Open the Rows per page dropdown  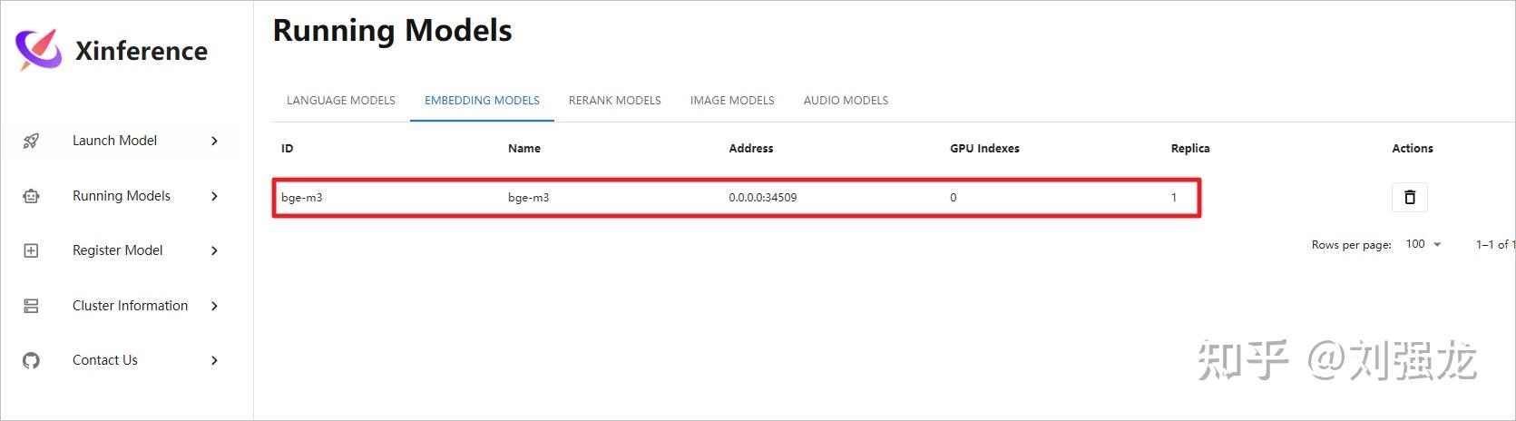(1423, 244)
